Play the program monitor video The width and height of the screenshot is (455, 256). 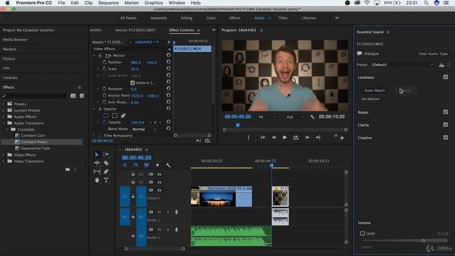click(x=284, y=137)
